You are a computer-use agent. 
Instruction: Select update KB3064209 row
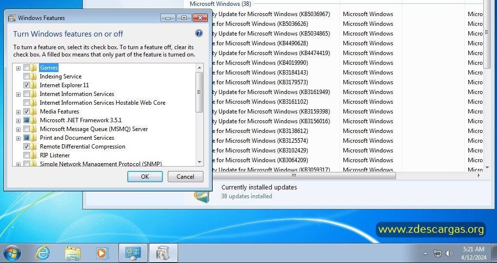point(347,160)
